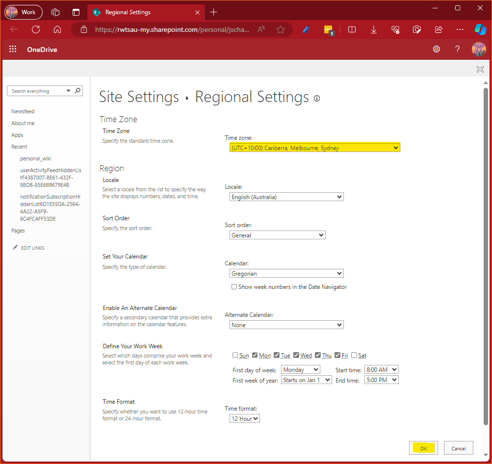The width and height of the screenshot is (492, 464).
Task: Add this page to favorites
Action: point(281,29)
